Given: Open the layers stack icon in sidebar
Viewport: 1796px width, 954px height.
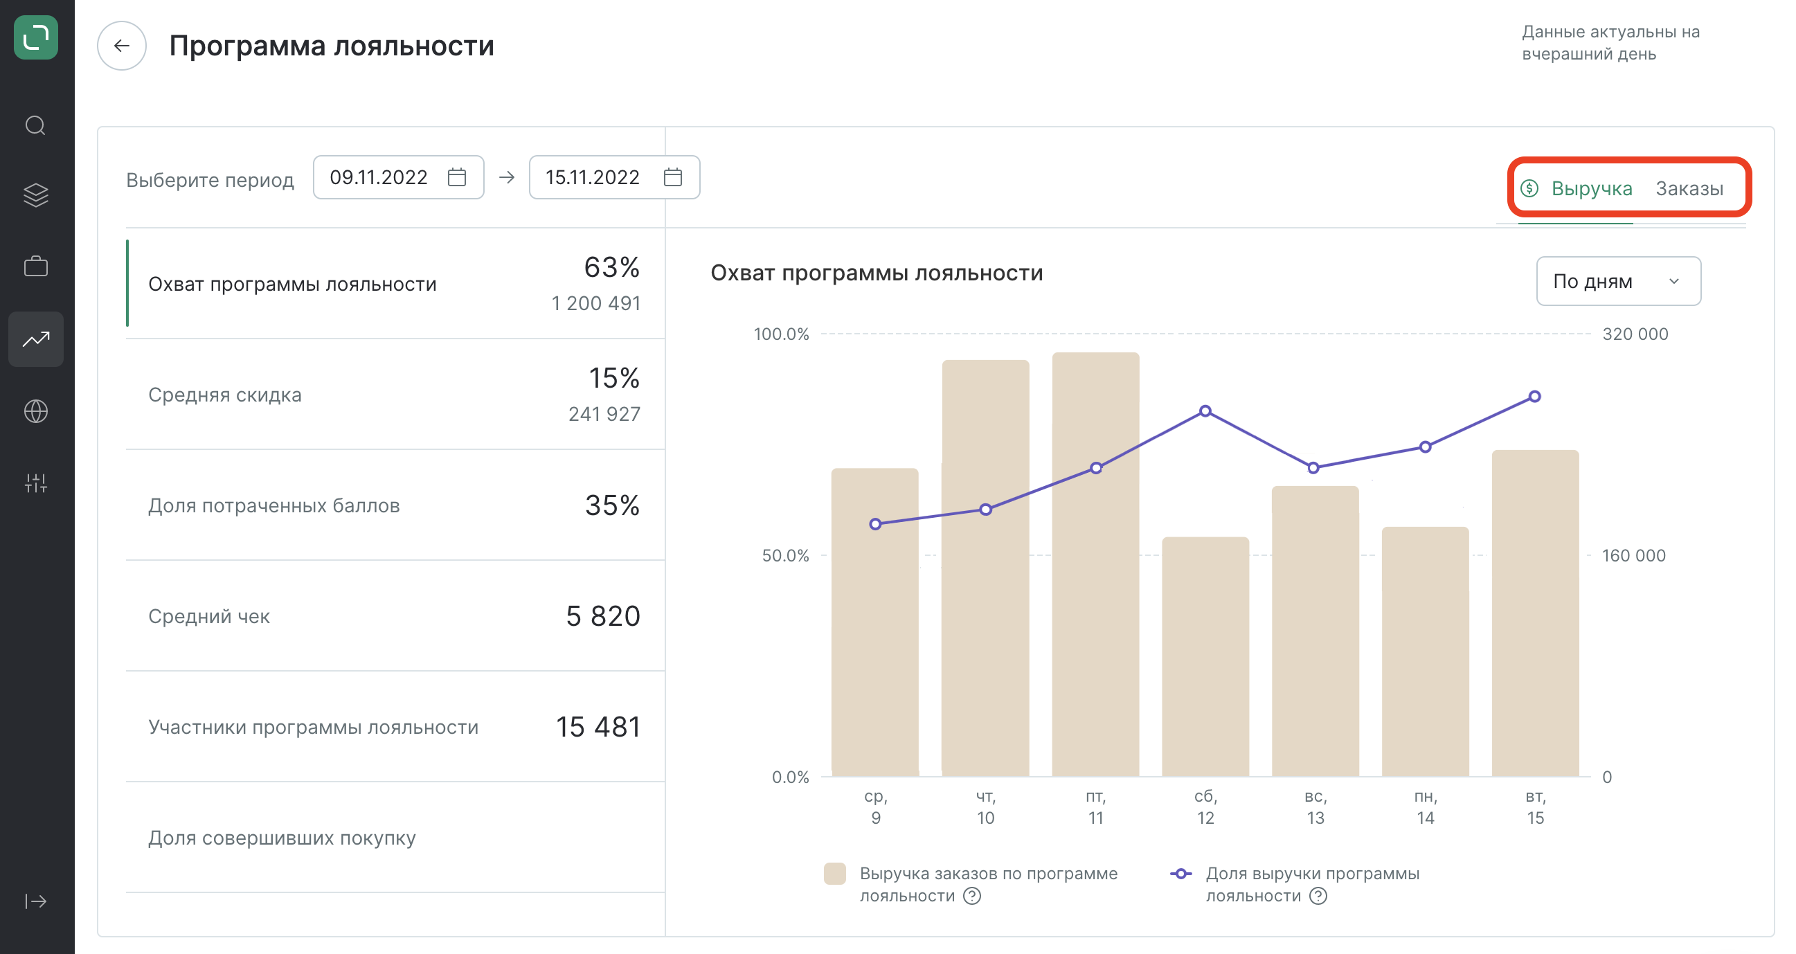Looking at the screenshot, I should click(x=35, y=195).
